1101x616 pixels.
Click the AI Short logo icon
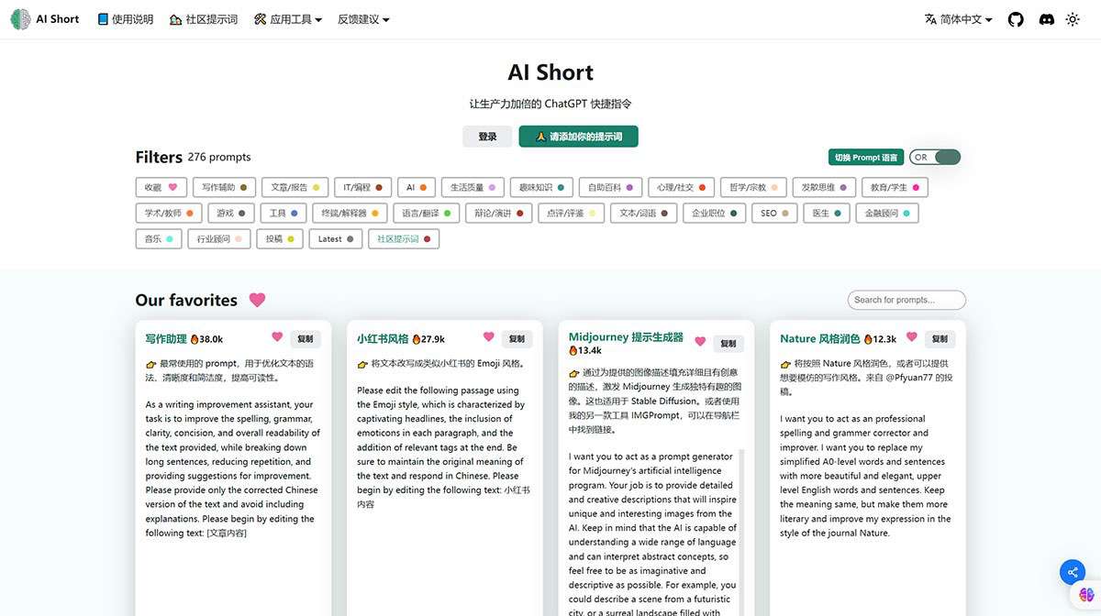[20, 19]
